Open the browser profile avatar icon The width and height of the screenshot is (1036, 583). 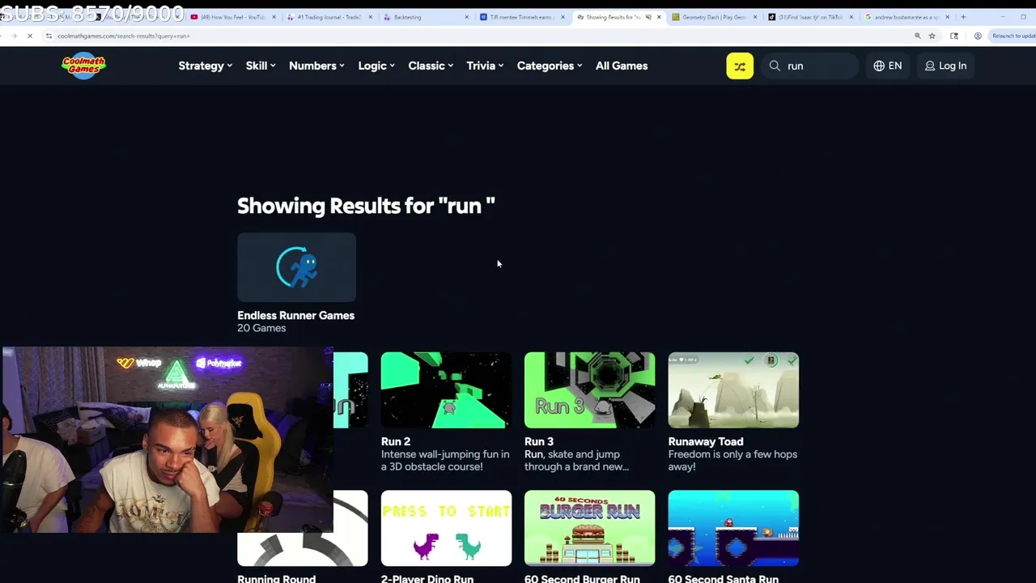[x=978, y=36]
